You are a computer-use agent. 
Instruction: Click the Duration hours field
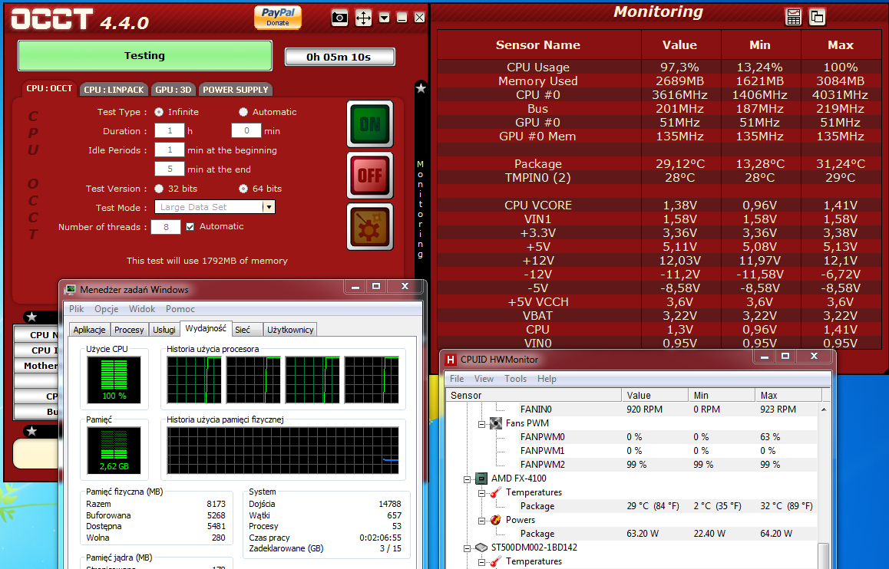(170, 131)
